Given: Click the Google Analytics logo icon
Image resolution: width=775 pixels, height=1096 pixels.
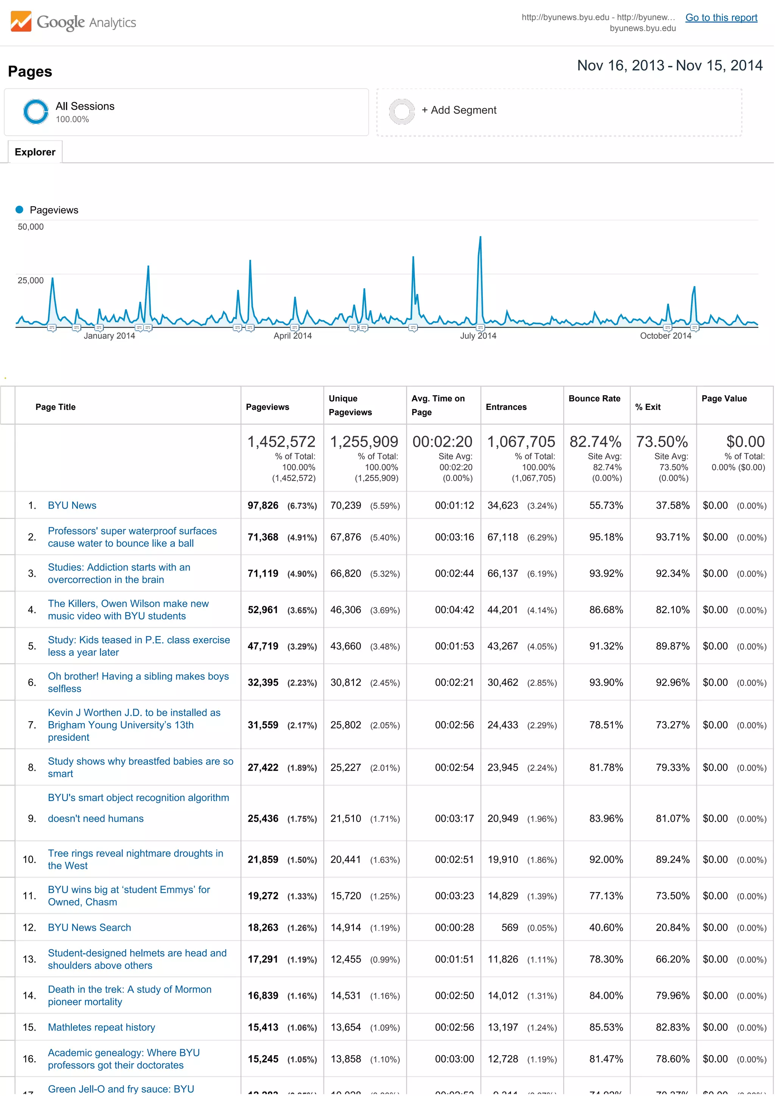Looking at the screenshot, I should pyautogui.click(x=21, y=22).
